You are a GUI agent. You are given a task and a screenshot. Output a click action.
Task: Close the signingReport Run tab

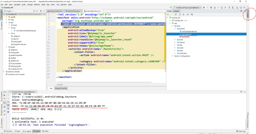(x=36, y=92)
